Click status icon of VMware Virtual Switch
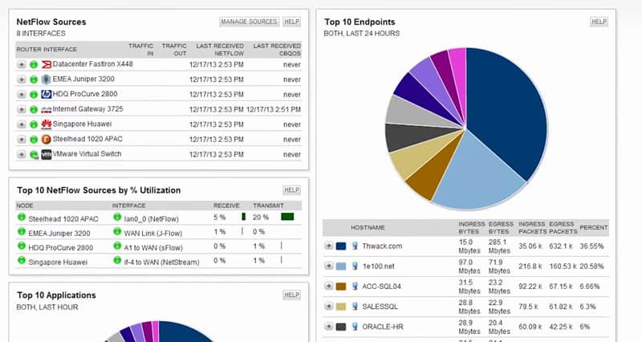642x342 pixels. (x=34, y=155)
